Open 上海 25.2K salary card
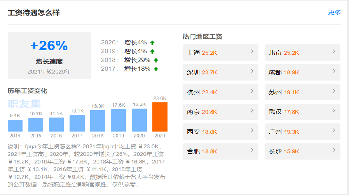The width and height of the screenshot is (349, 195). [220, 53]
